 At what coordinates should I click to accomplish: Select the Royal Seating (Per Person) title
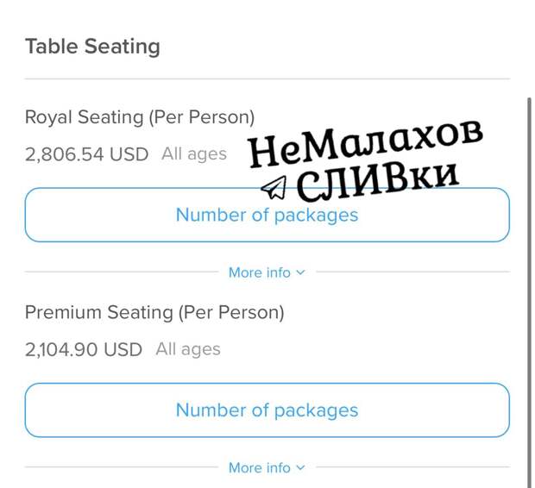tap(140, 117)
